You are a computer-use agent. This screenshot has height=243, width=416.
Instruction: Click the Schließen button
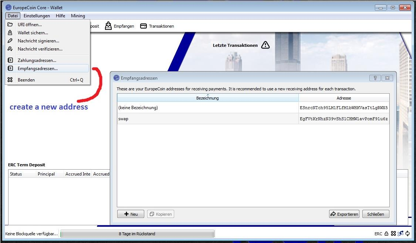click(375, 214)
